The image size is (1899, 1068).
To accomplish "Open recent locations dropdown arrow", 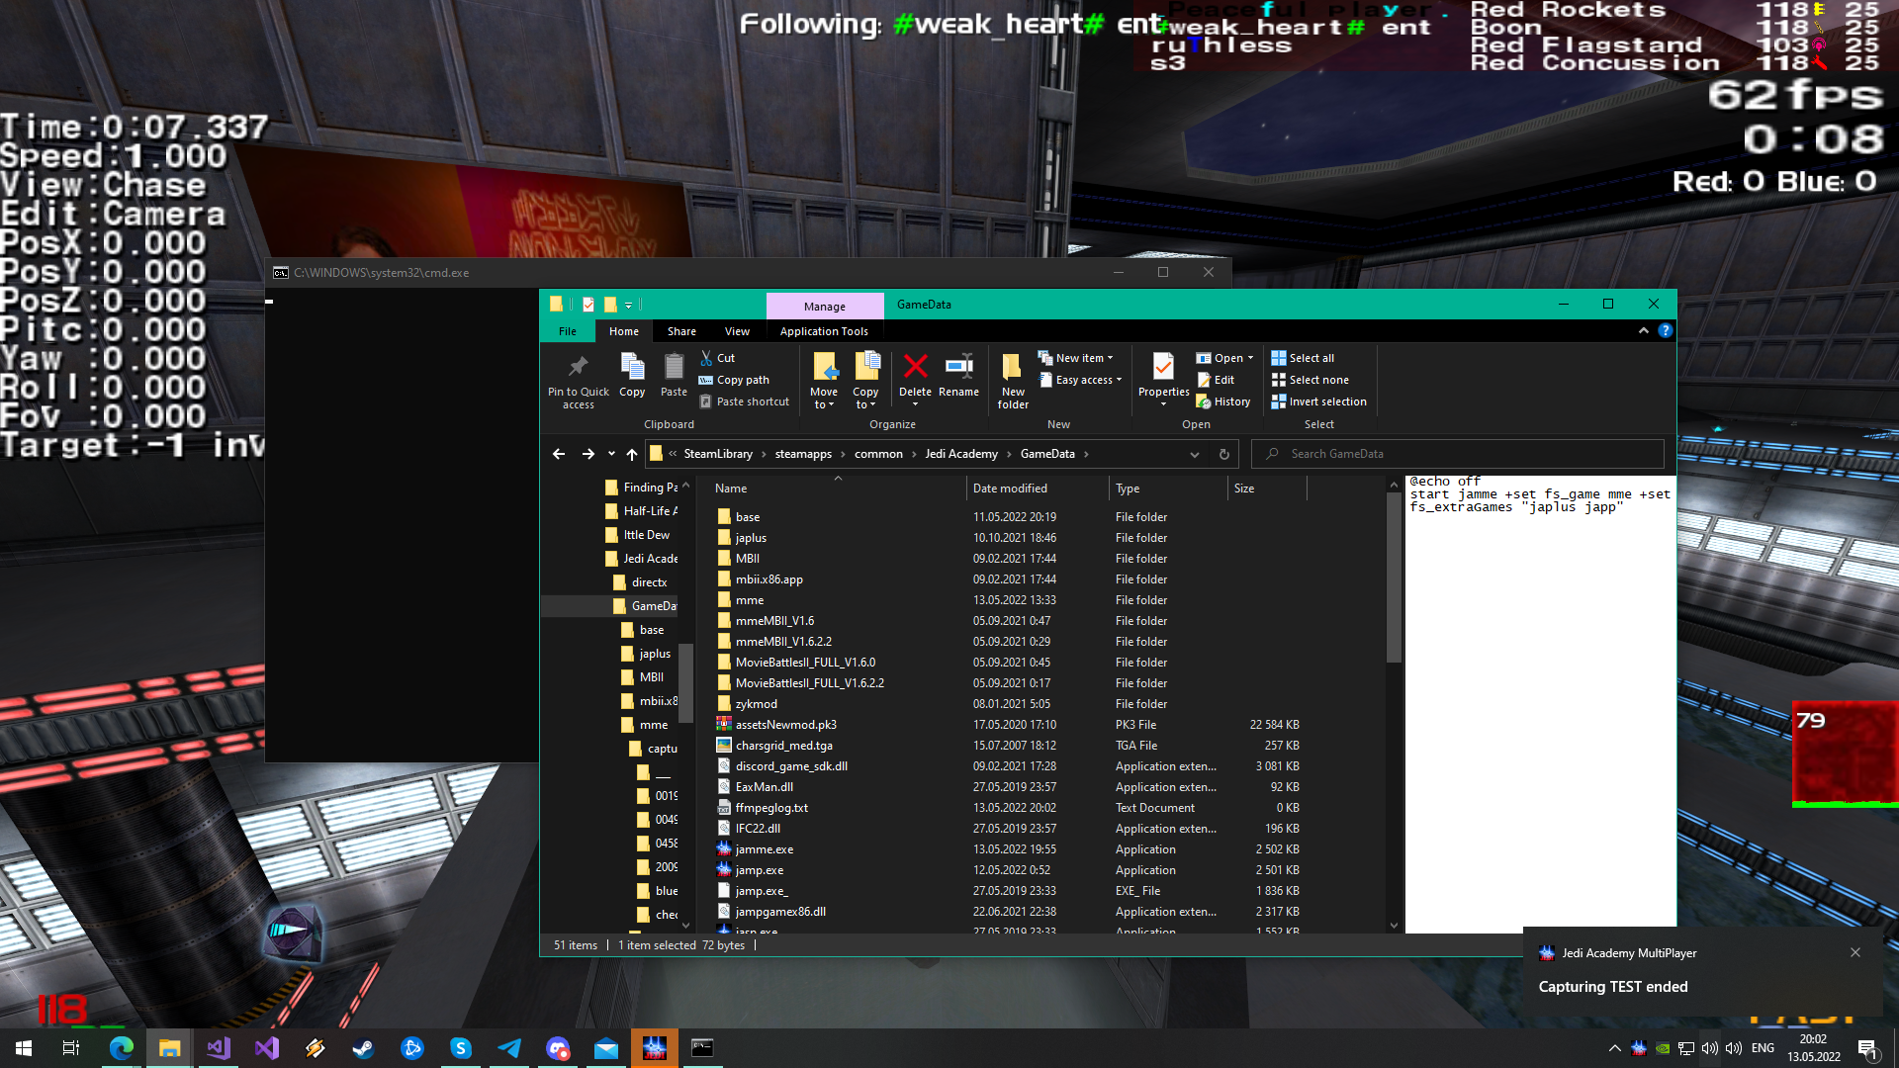I will coord(611,454).
